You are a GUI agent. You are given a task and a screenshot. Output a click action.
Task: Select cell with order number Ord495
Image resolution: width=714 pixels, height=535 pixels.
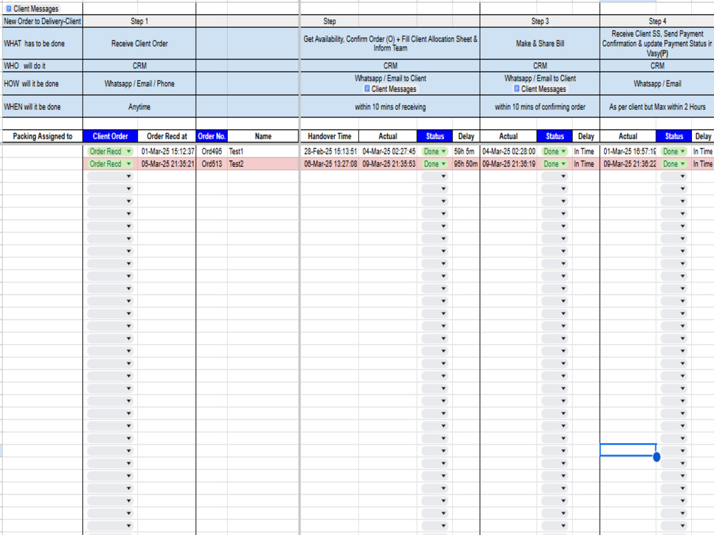(x=212, y=151)
